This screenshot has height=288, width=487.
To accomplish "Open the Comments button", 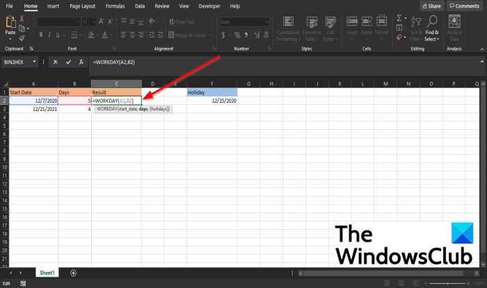I will point(465,6).
